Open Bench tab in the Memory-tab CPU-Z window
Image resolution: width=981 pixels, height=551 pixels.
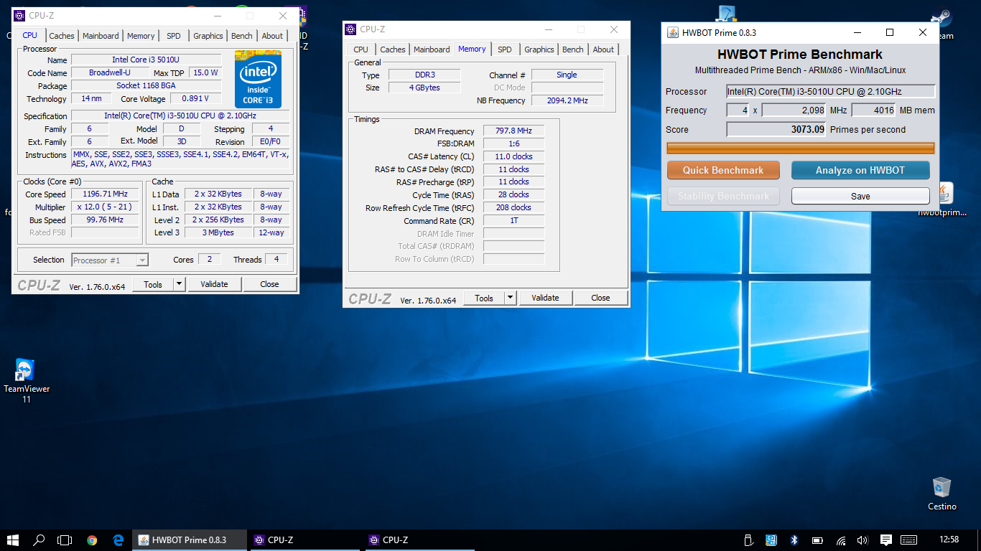573,50
